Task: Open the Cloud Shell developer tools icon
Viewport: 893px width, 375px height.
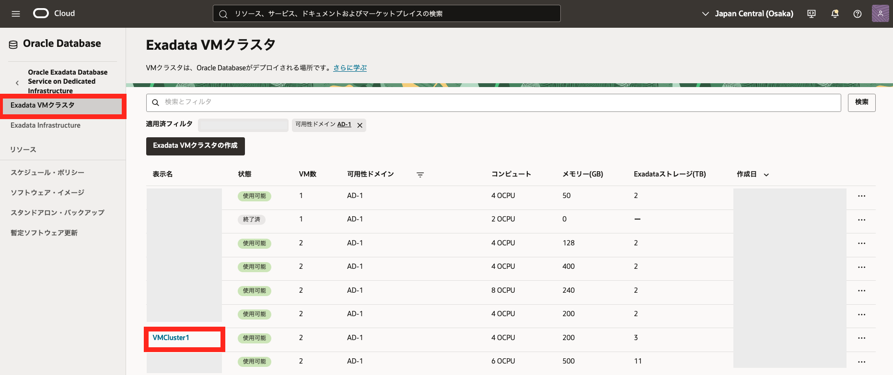Action: (x=812, y=14)
